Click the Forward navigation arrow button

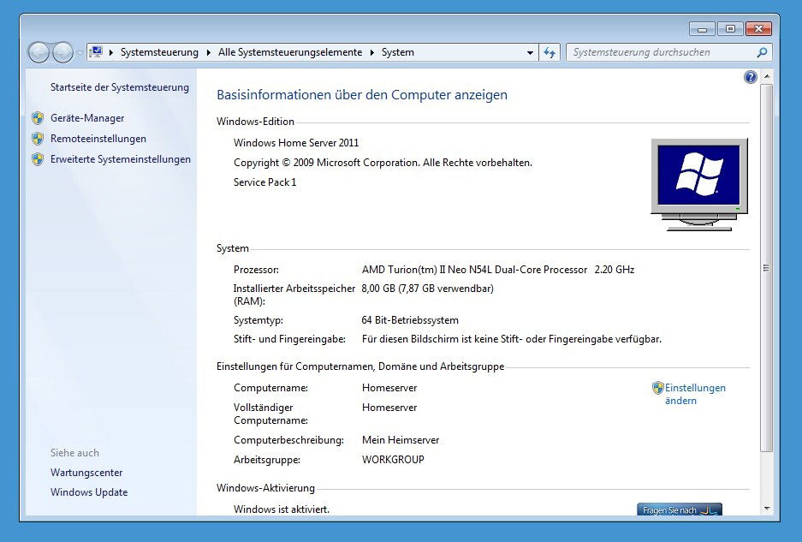tap(63, 52)
